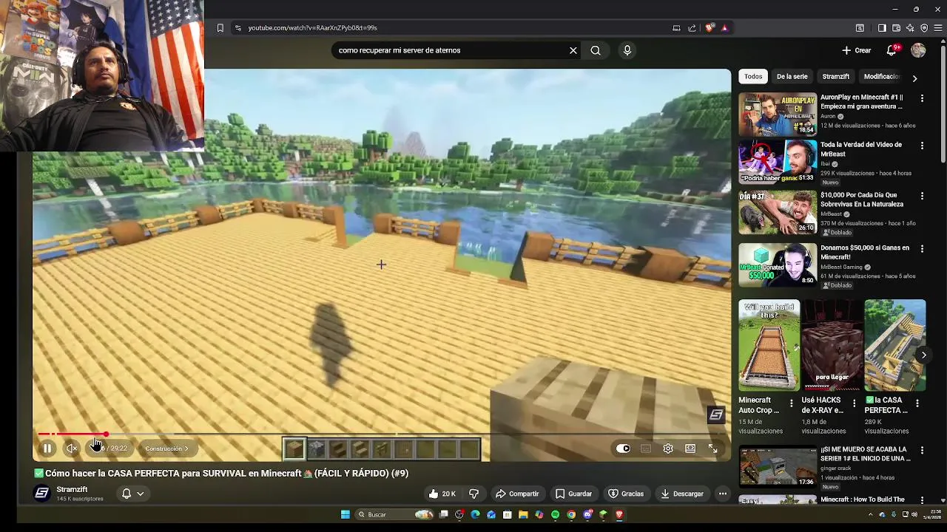
Task: Open the Toda la Verdad del Video de MrBeast title
Action: 861,149
